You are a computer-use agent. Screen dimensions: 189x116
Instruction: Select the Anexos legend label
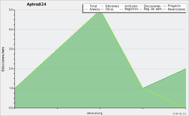tap(94, 9)
